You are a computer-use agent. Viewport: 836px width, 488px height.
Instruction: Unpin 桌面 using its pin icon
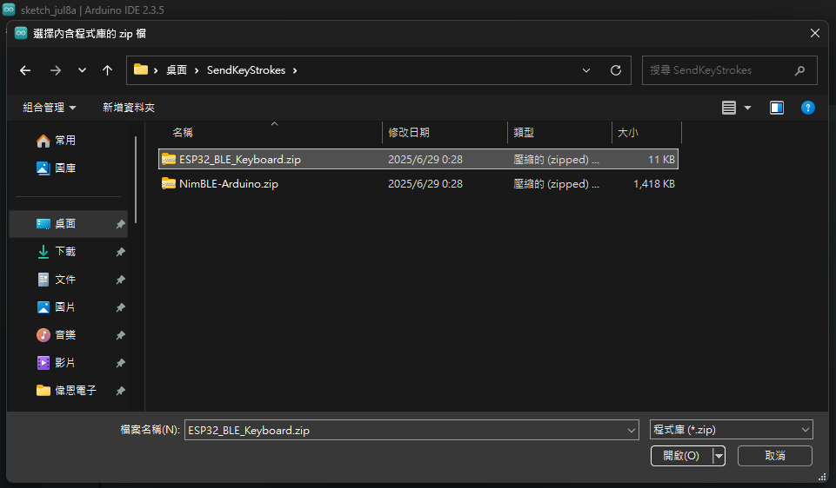coord(121,225)
